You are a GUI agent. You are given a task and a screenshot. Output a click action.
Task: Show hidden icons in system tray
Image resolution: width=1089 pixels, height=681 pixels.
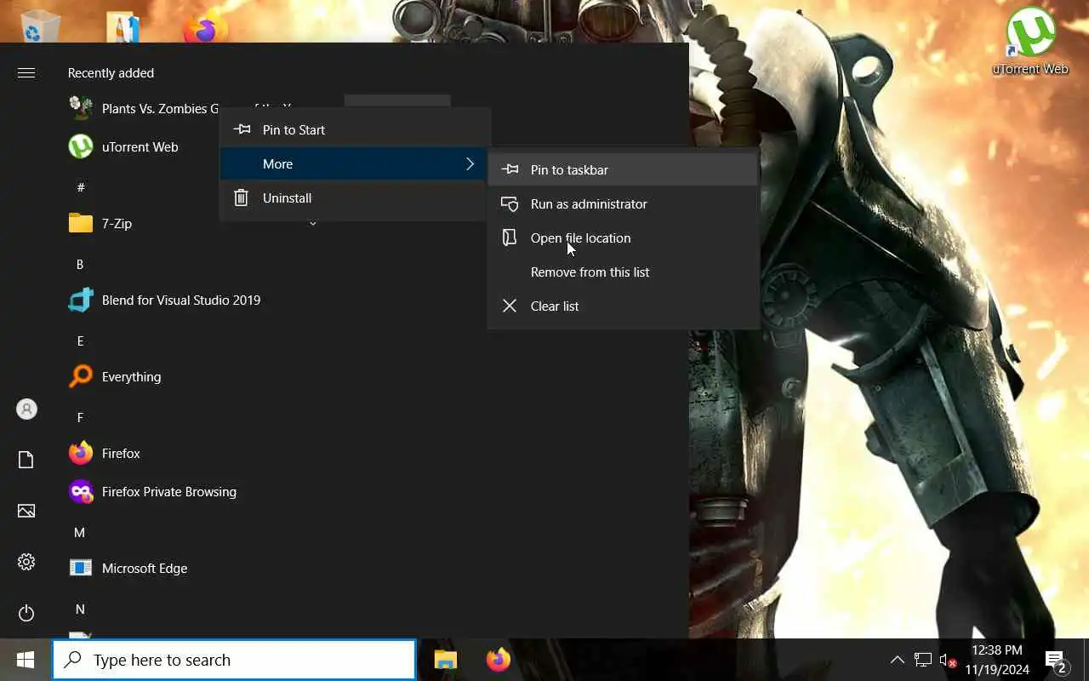coord(897,660)
